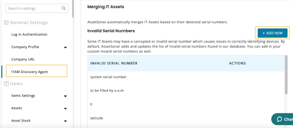
Task: Open Log in Authentication settings
Action: pos(29,34)
